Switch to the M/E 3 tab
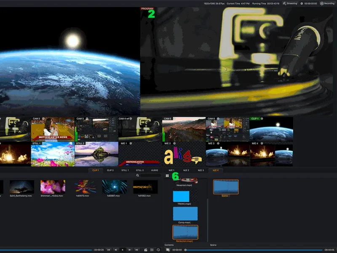 point(201,170)
